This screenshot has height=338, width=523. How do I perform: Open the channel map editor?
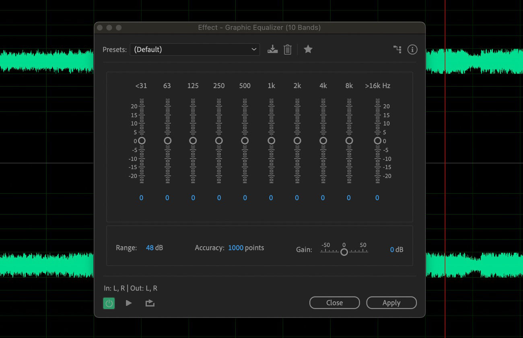click(x=397, y=49)
